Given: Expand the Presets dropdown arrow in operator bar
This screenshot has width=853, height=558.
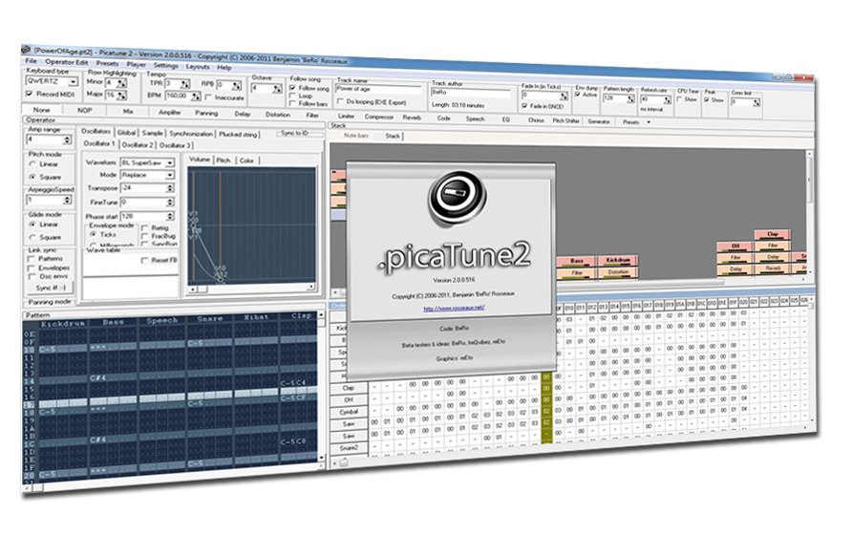Looking at the screenshot, I should tap(649, 122).
